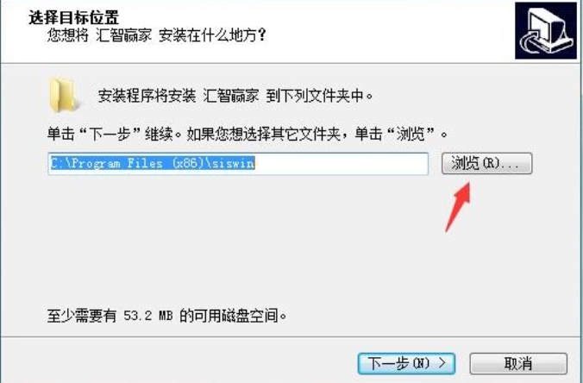Click the word siswin in the path

231,163
